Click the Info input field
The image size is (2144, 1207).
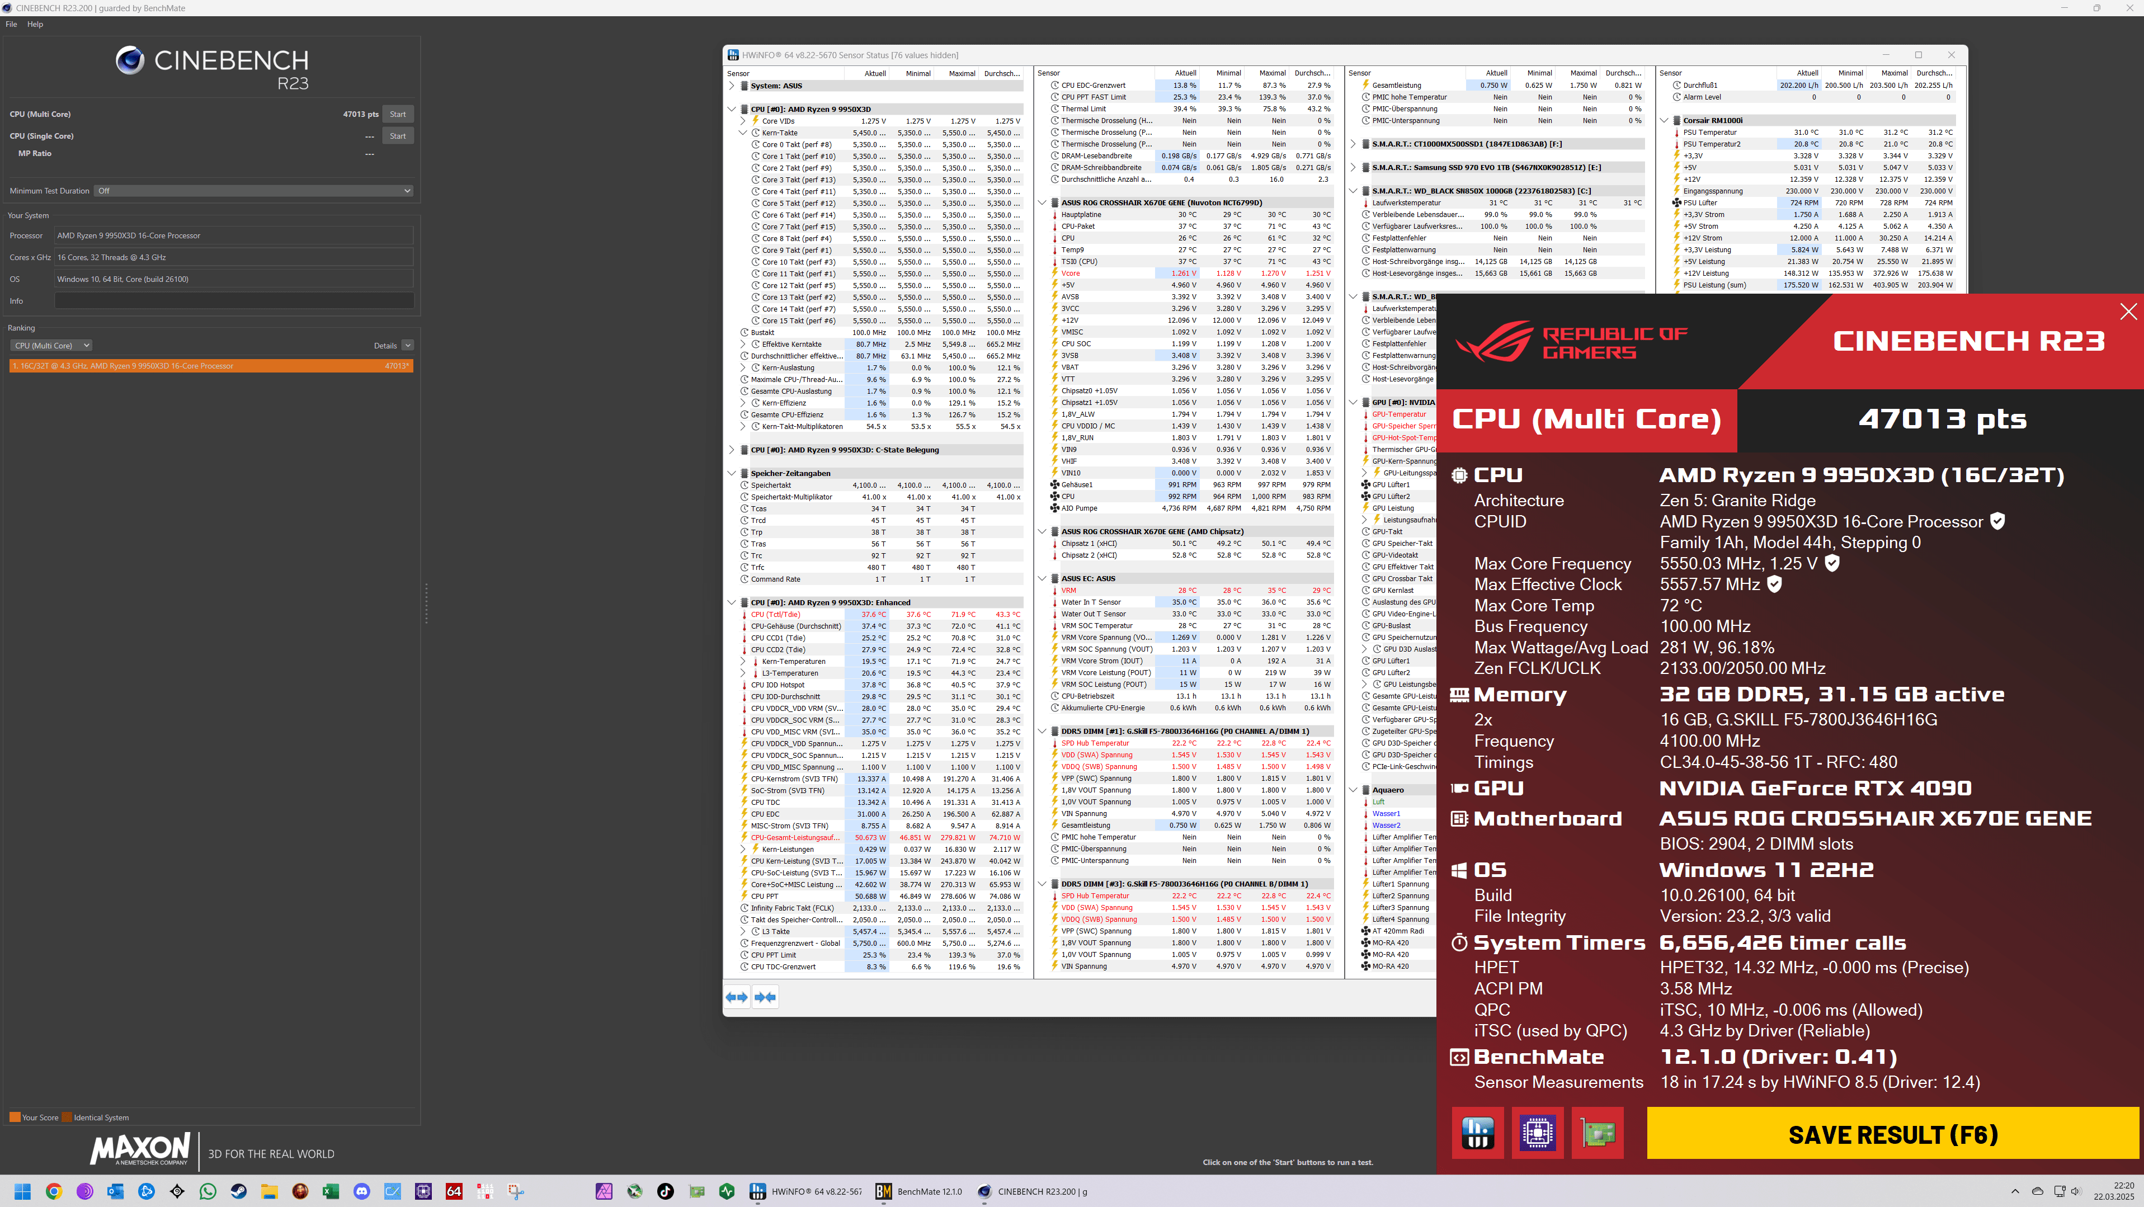234,300
